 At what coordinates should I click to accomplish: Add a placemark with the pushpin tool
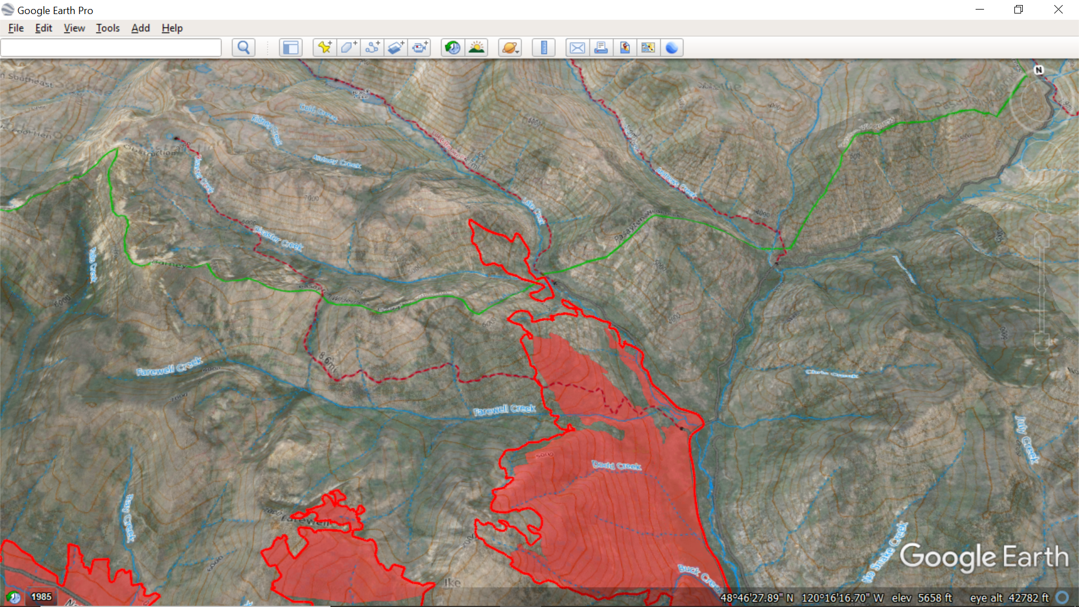tap(324, 48)
